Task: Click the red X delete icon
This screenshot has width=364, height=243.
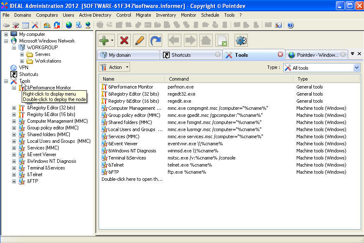Action: [124, 40]
